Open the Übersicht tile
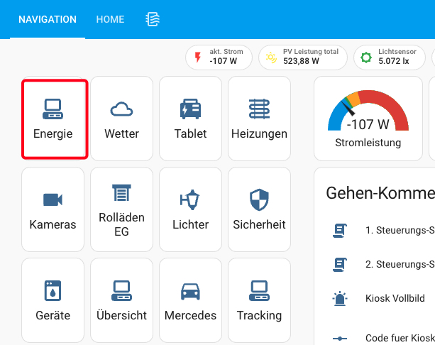The height and width of the screenshot is (345, 435). (x=121, y=300)
